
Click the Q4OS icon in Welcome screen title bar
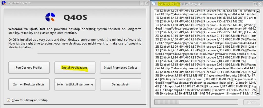click(4, 3)
